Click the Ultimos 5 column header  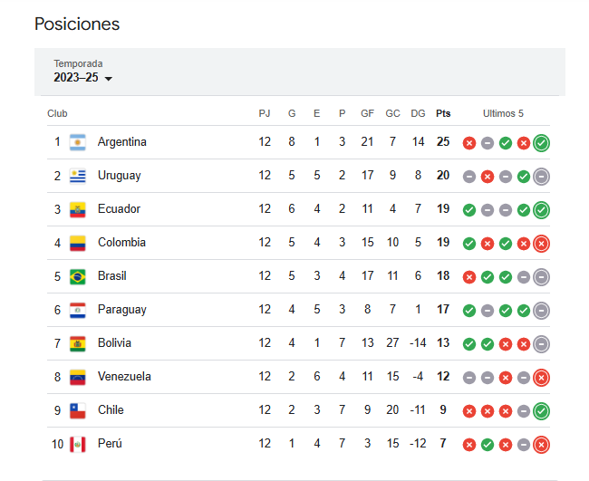point(503,113)
